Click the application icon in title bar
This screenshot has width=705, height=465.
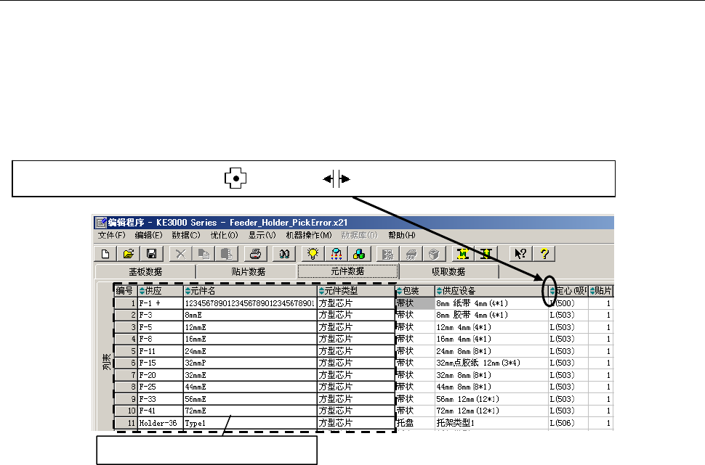click(101, 222)
